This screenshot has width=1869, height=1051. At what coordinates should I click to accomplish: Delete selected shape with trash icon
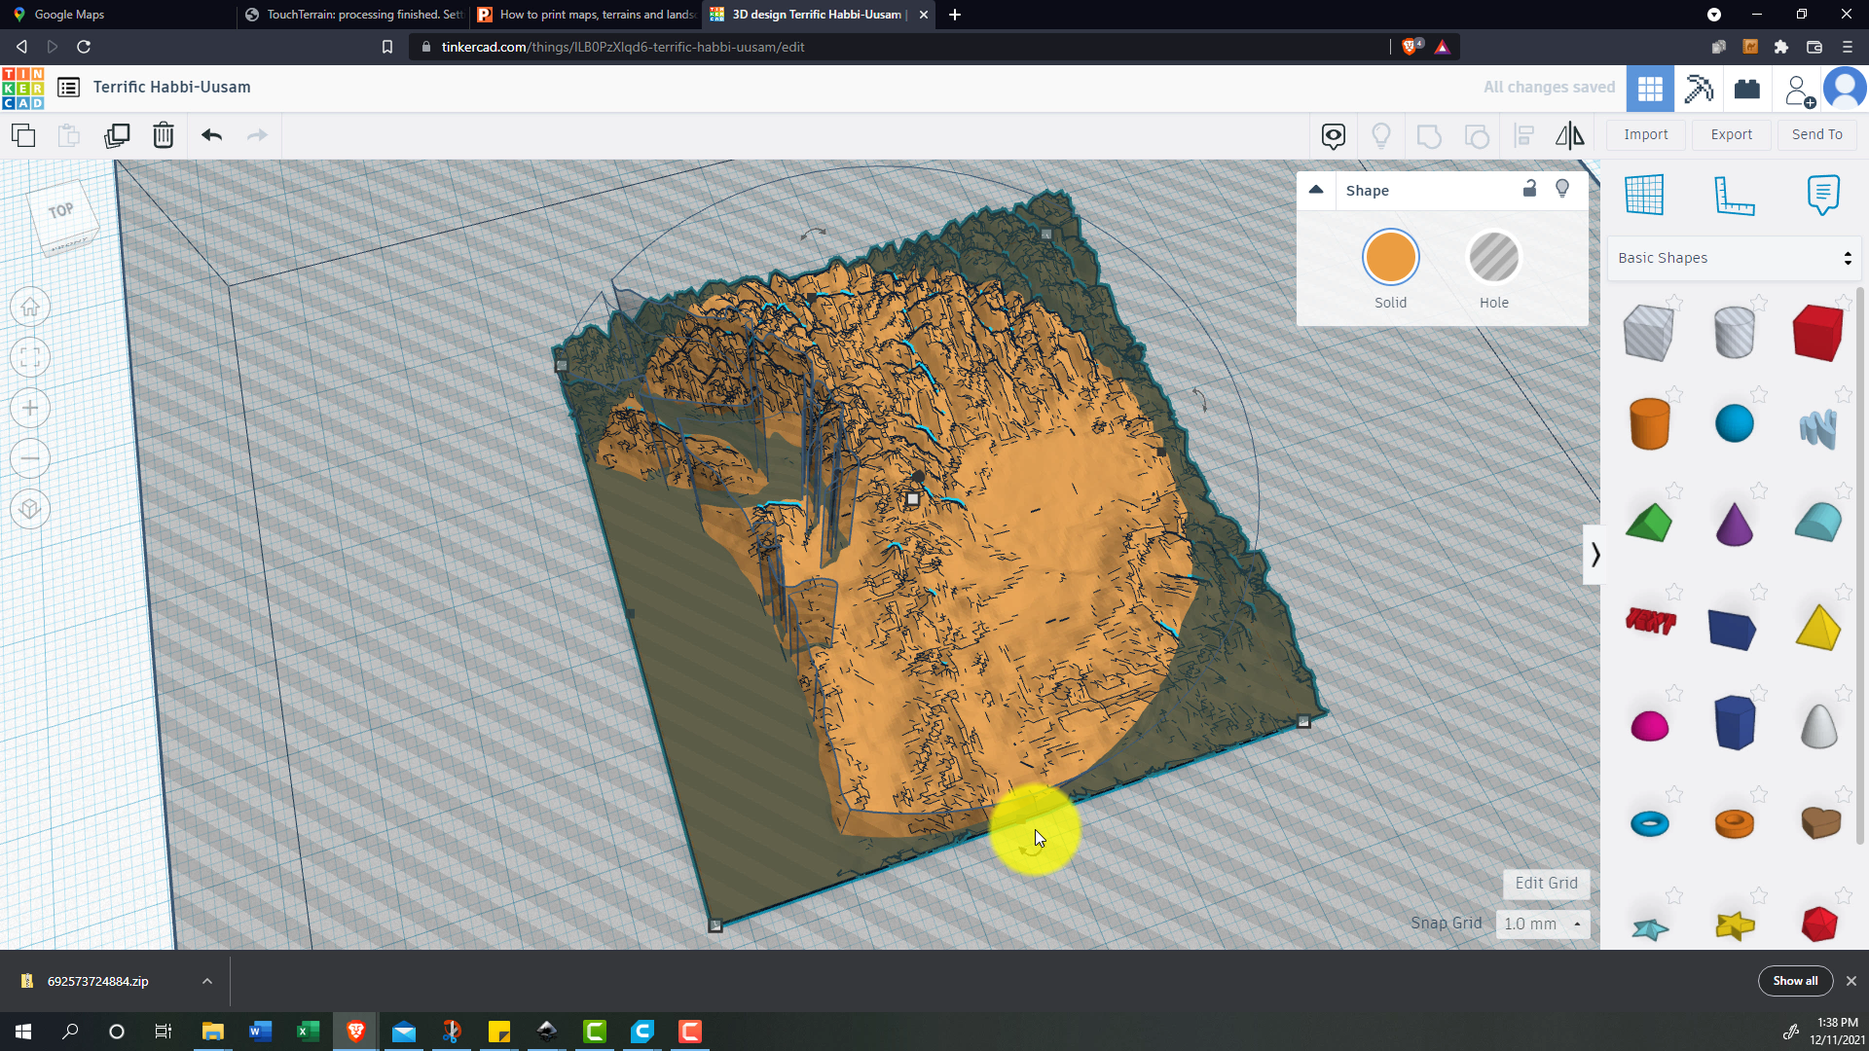[x=164, y=135]
